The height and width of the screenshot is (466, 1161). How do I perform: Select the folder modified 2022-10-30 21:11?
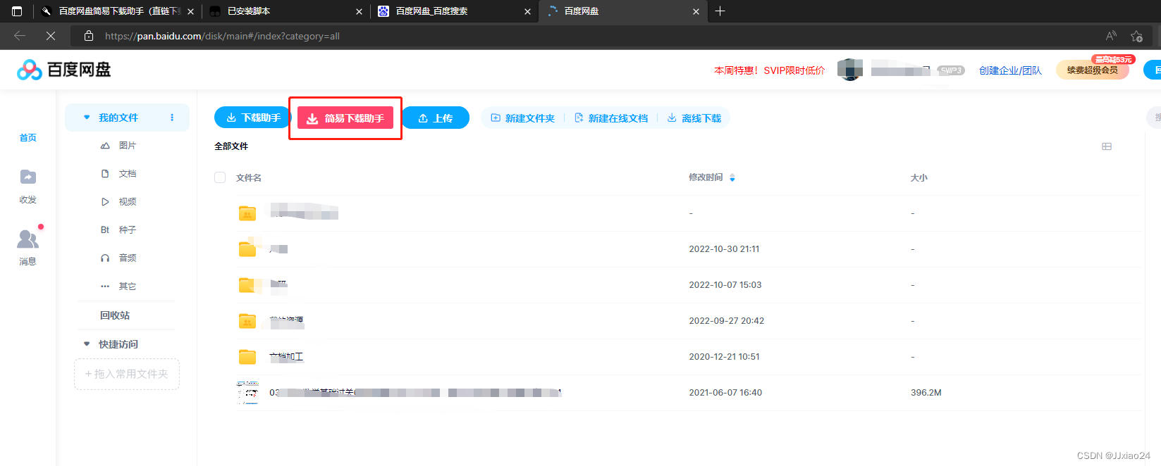pos(247,248)
